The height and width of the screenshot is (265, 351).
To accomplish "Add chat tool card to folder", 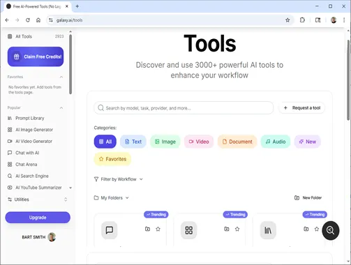I will click(147, 229).
